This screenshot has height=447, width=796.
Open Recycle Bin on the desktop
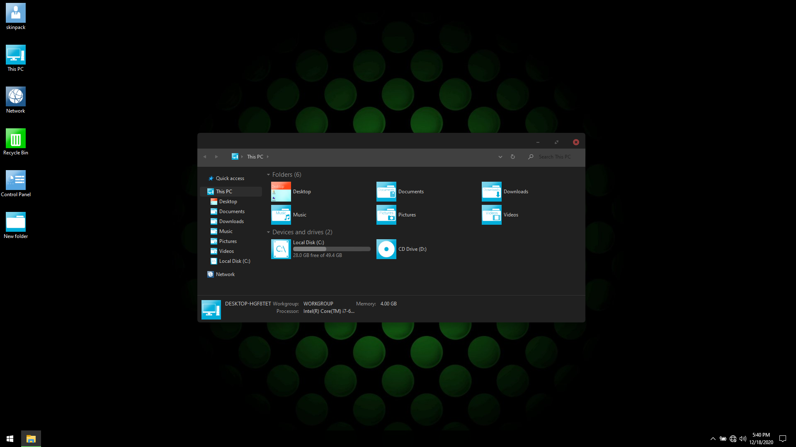click(16, 139)
